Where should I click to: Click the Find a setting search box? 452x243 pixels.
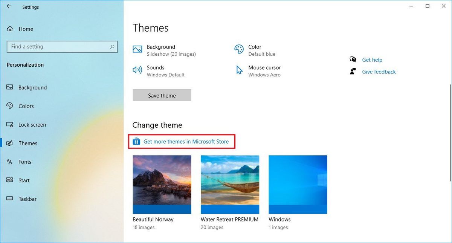pos(62,46)
